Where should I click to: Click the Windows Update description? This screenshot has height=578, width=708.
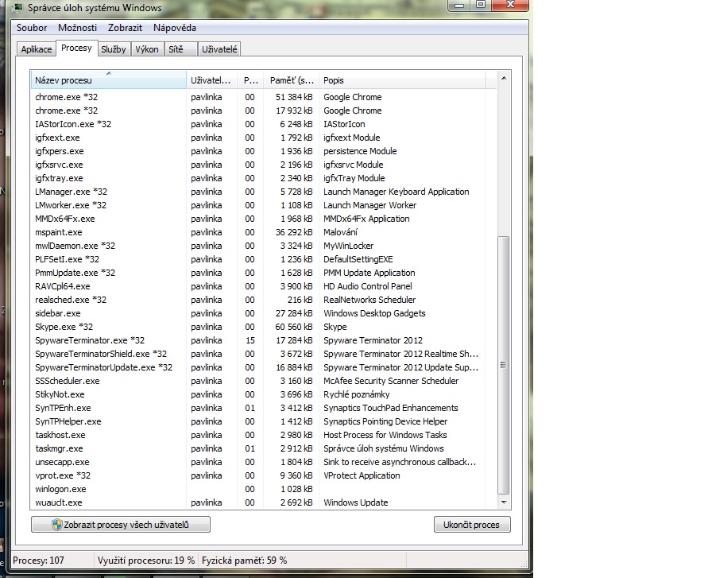(356, 502)
